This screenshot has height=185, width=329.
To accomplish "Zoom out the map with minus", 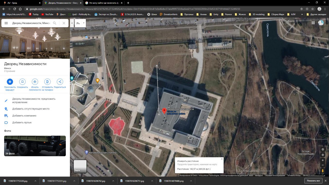I will tap(323, 165).
